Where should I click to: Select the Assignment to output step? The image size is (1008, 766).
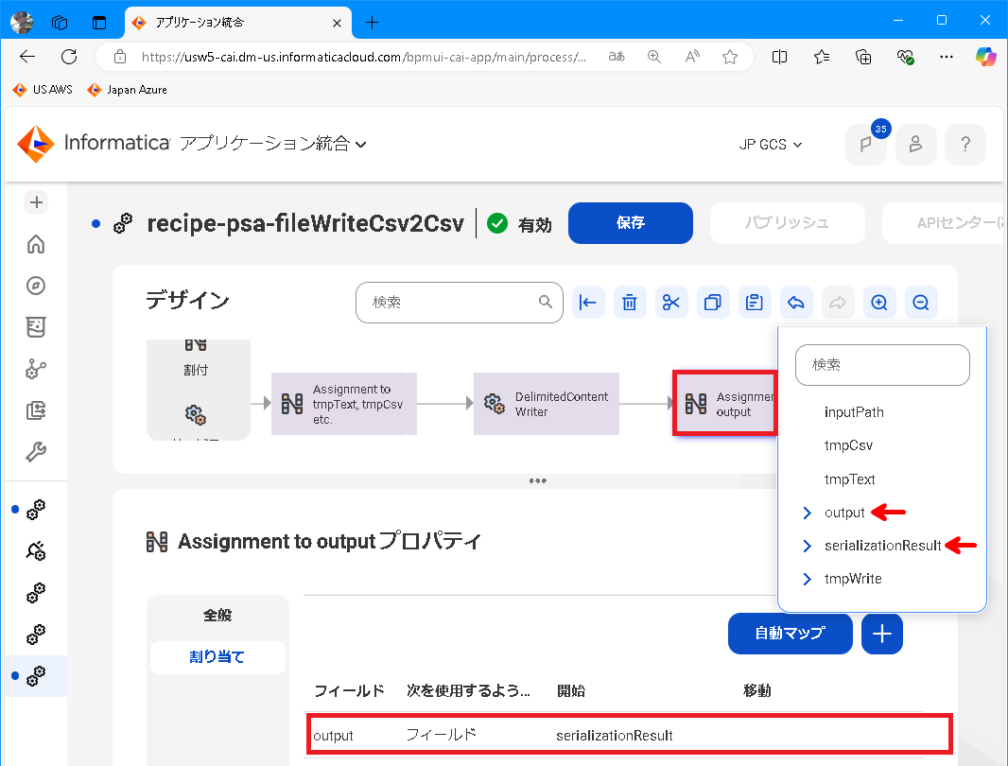tap(724, 404)
